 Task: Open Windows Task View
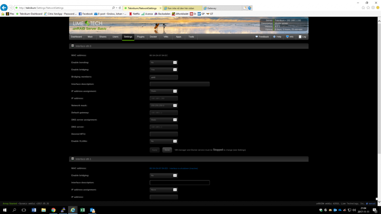click(24, 210)
